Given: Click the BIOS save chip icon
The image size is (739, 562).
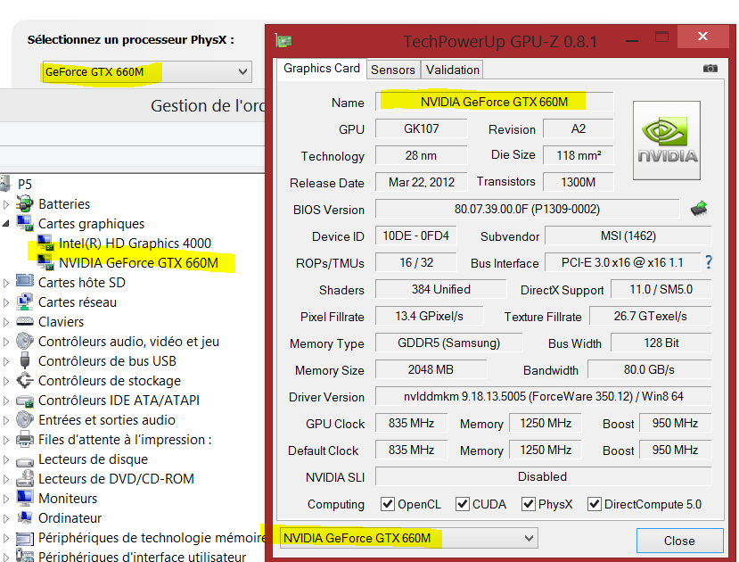Looking at the screenshot, I should [x=699, y=209].
